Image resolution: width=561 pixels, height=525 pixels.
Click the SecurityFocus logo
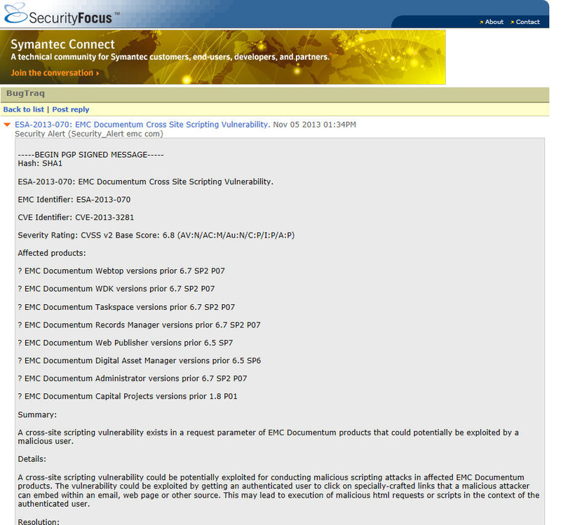pyautogui.click(x=62, y=14)
